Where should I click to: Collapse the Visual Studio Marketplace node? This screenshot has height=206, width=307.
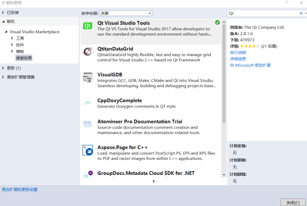tap(6, 32)
